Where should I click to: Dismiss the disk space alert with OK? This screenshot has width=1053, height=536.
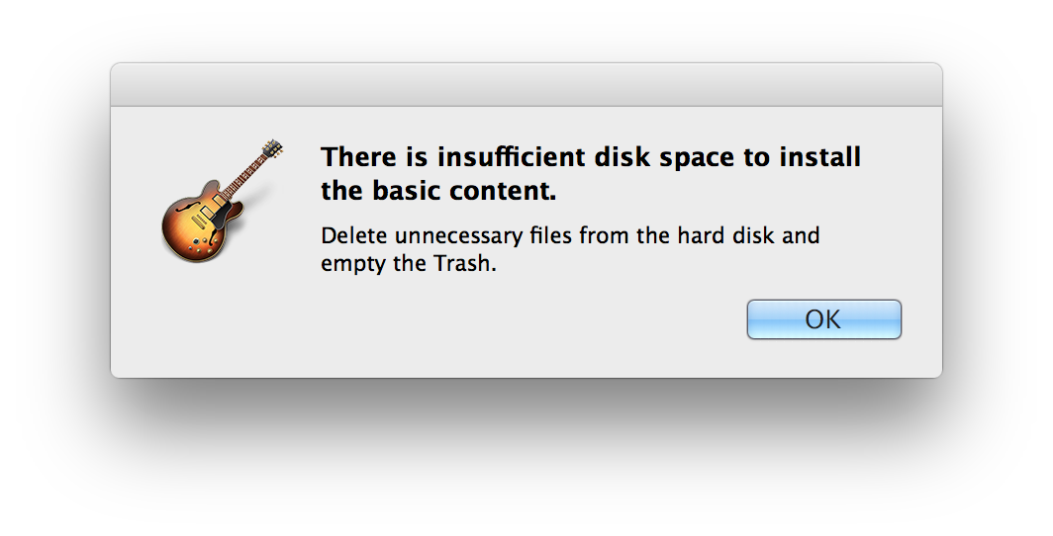(824, 319)
